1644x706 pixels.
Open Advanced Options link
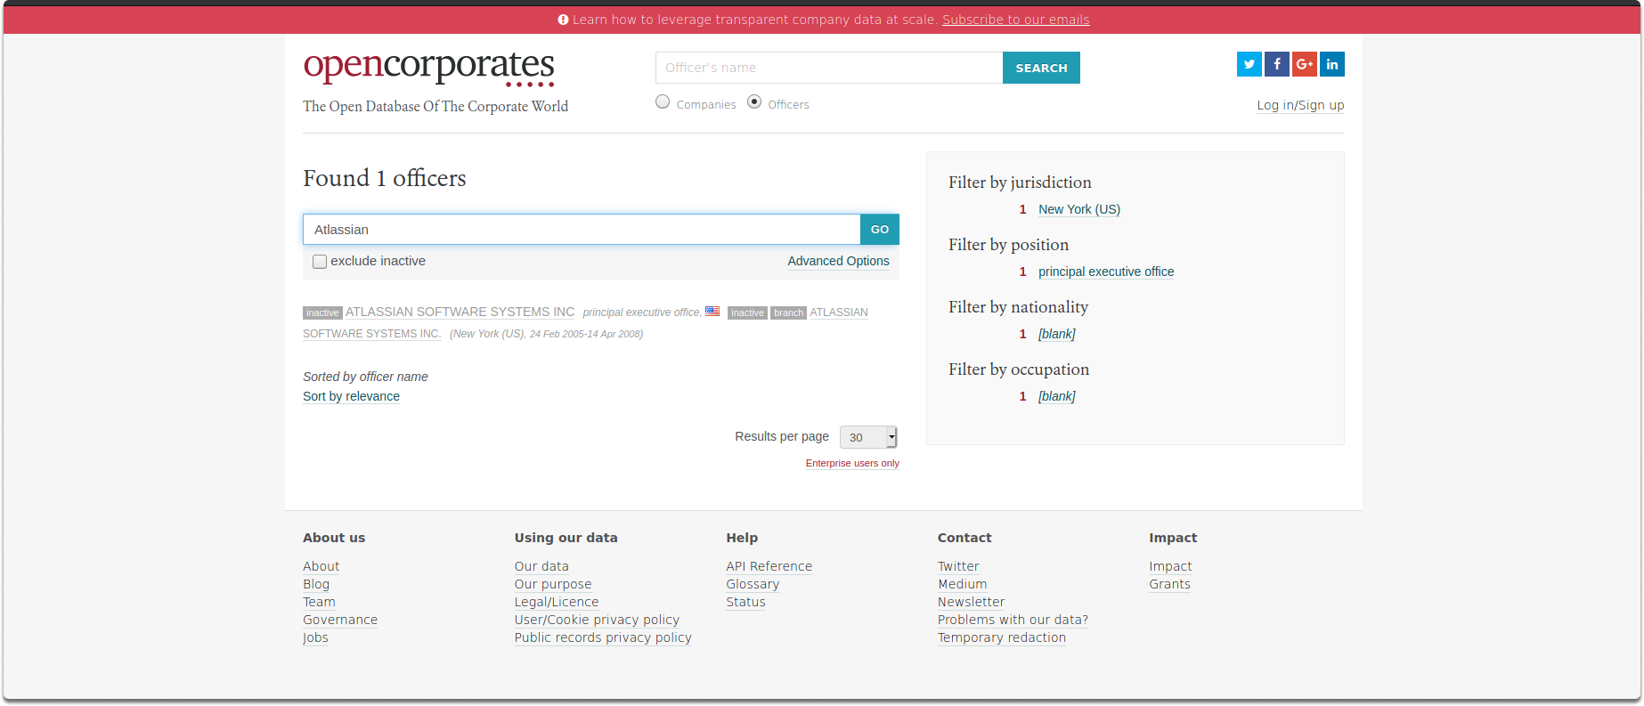tap(838, 261)
